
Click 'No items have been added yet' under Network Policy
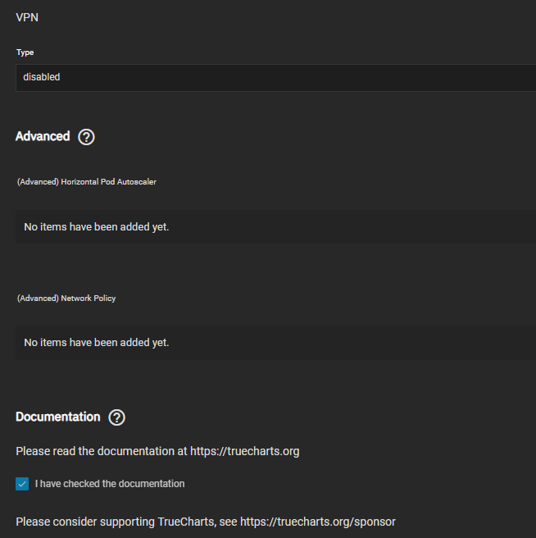click(x=97, y=343)
